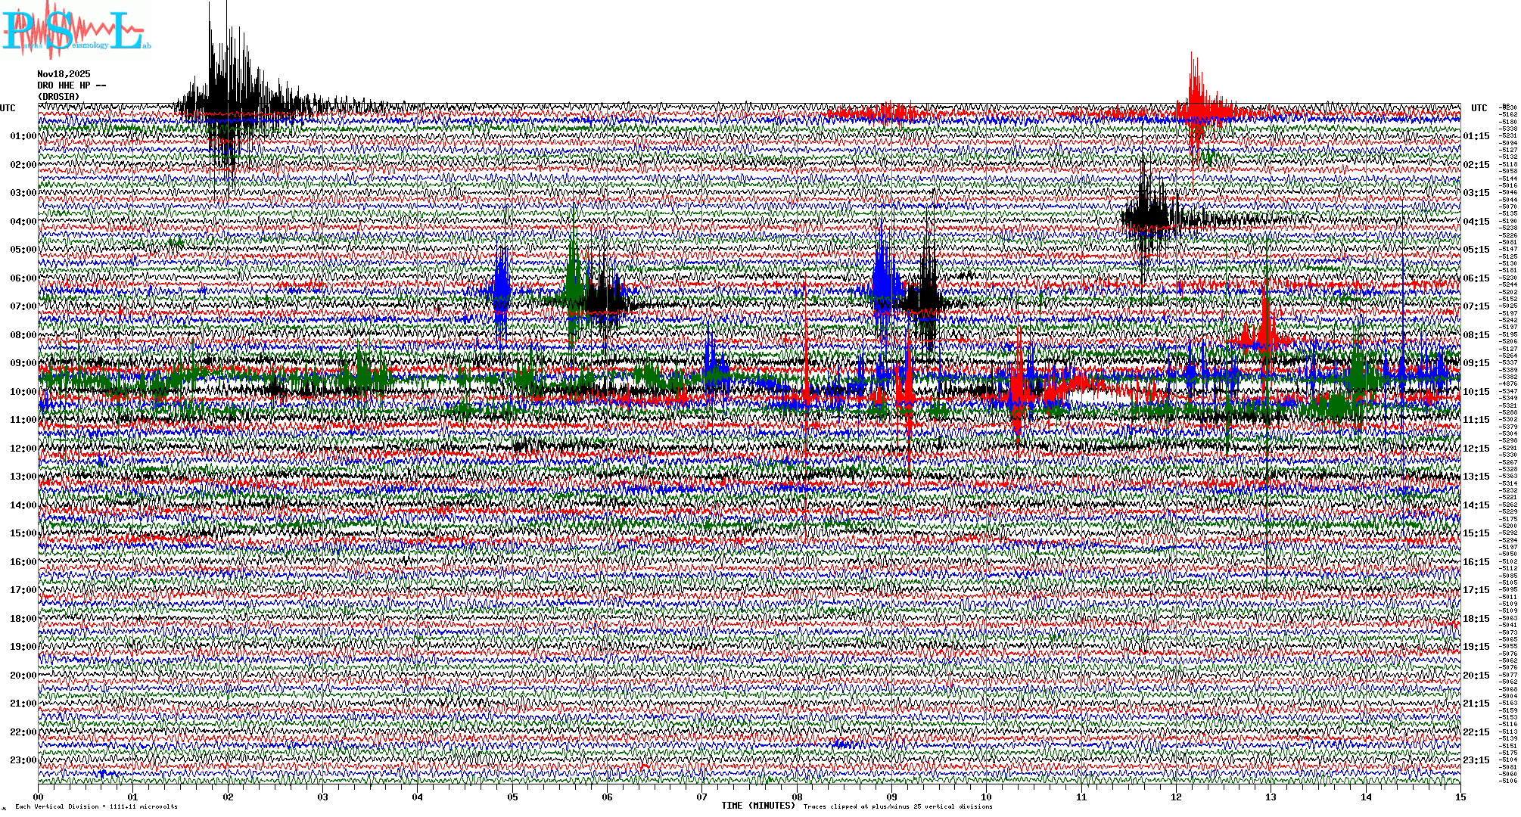This screenshot has height=817, width=1521.
Task: Click the 23:00 hour label on left axis
Action: (23, 760)
